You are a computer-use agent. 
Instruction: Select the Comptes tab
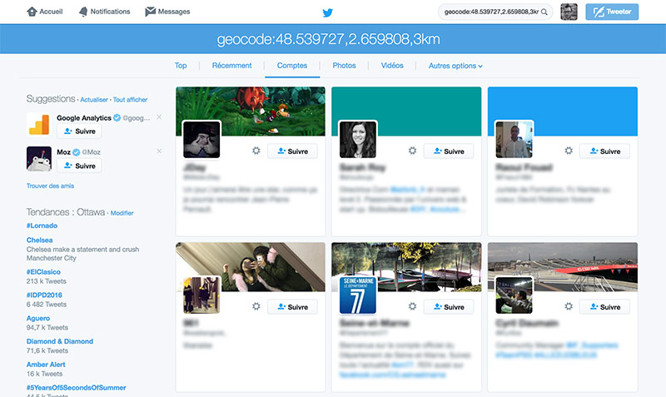[292, 66]
